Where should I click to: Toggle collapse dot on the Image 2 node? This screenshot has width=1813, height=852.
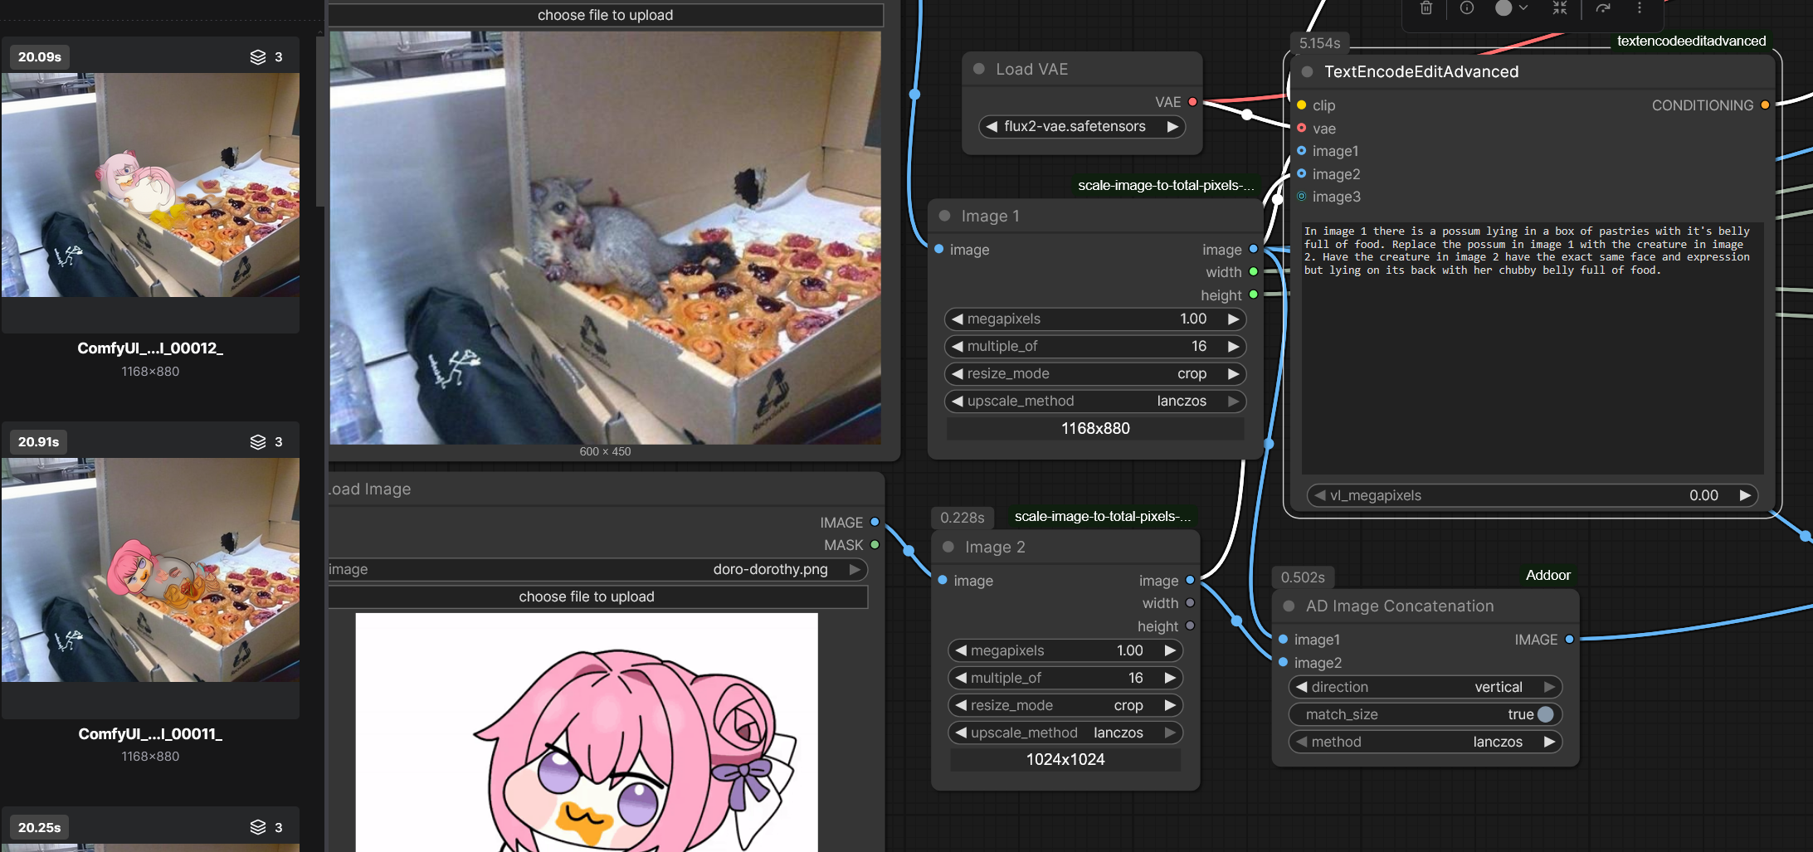click(948, 547)
